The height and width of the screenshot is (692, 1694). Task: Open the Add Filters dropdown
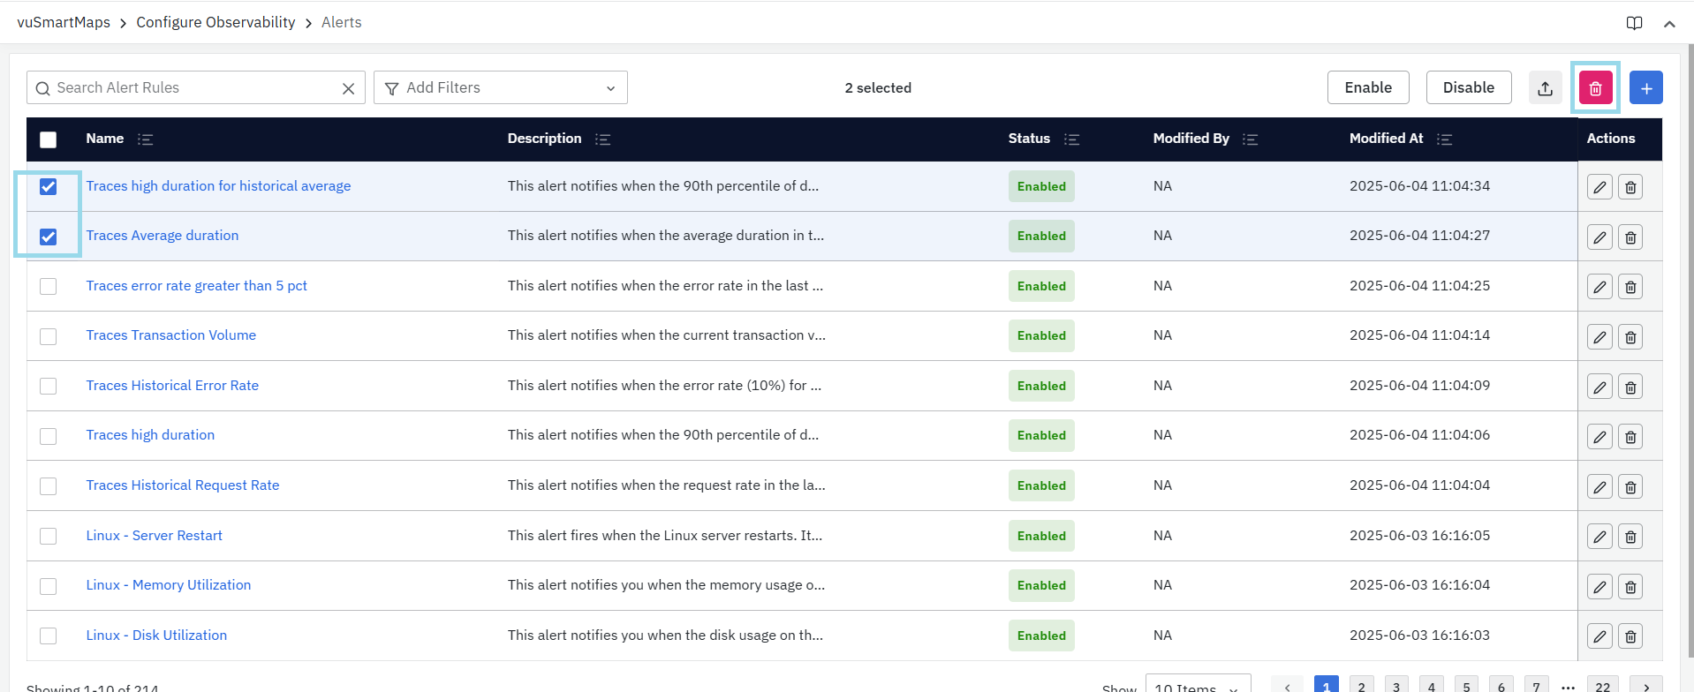[x=500, y=88]
